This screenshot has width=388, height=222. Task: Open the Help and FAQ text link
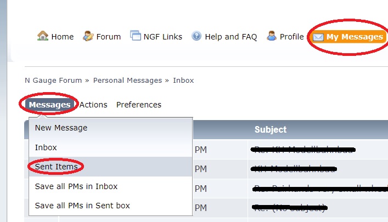[231, 37]
